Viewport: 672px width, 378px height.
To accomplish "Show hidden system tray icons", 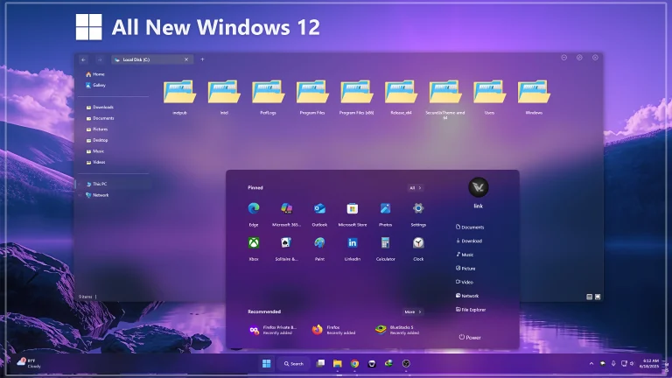I will (x=591, y=363).
